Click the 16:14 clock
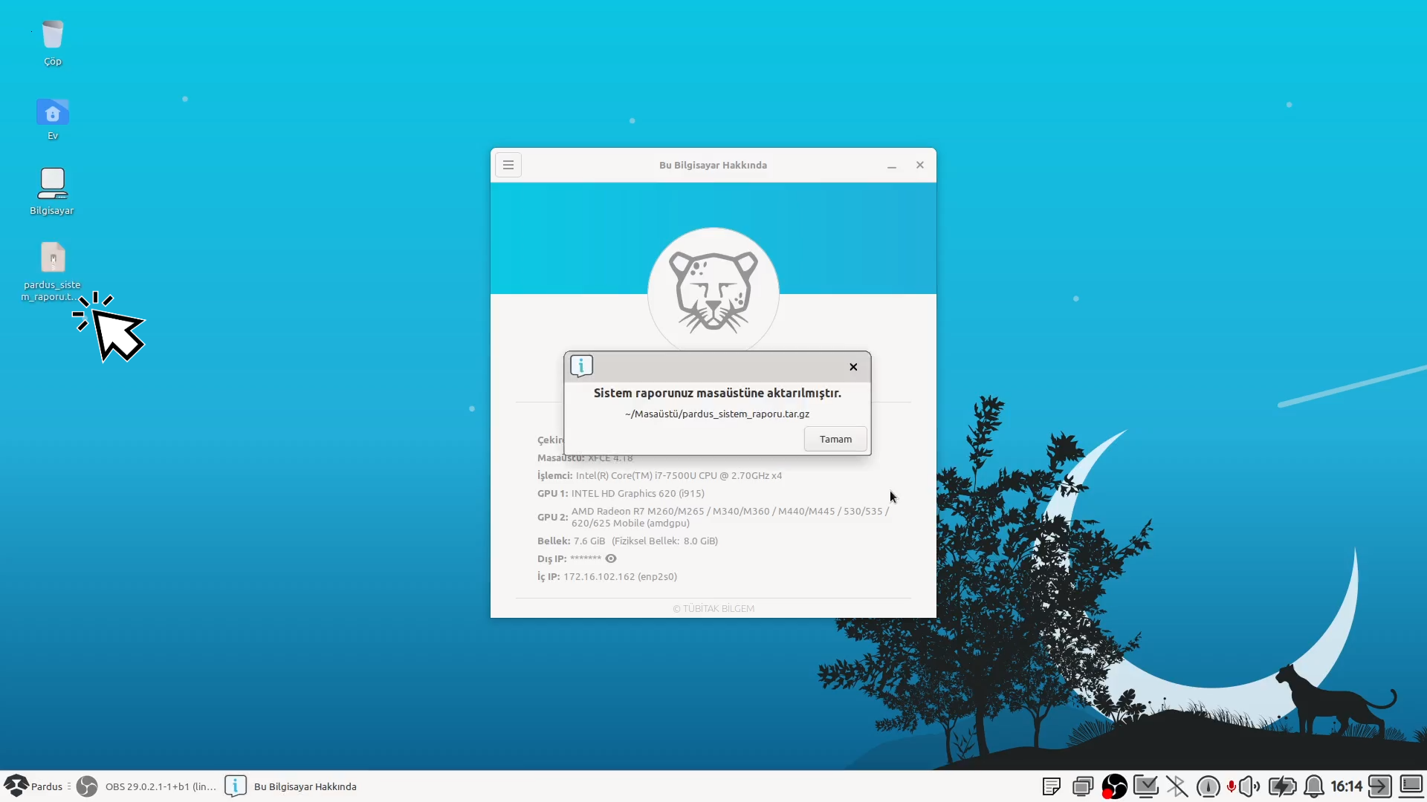 click(1346, 786)
